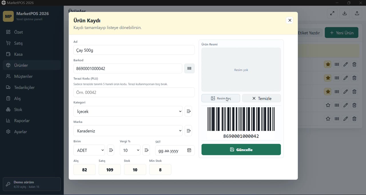Open the calendar picker in SKT field
The image size is (366, 195).
189,150
